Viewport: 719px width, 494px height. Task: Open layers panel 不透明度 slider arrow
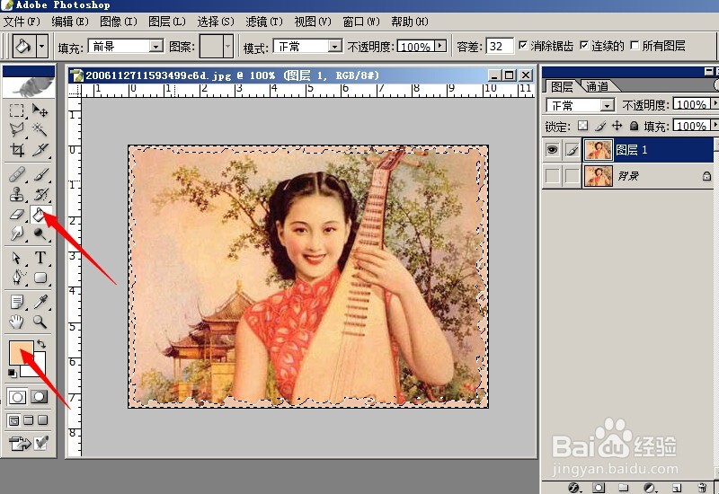pos(714,104)
